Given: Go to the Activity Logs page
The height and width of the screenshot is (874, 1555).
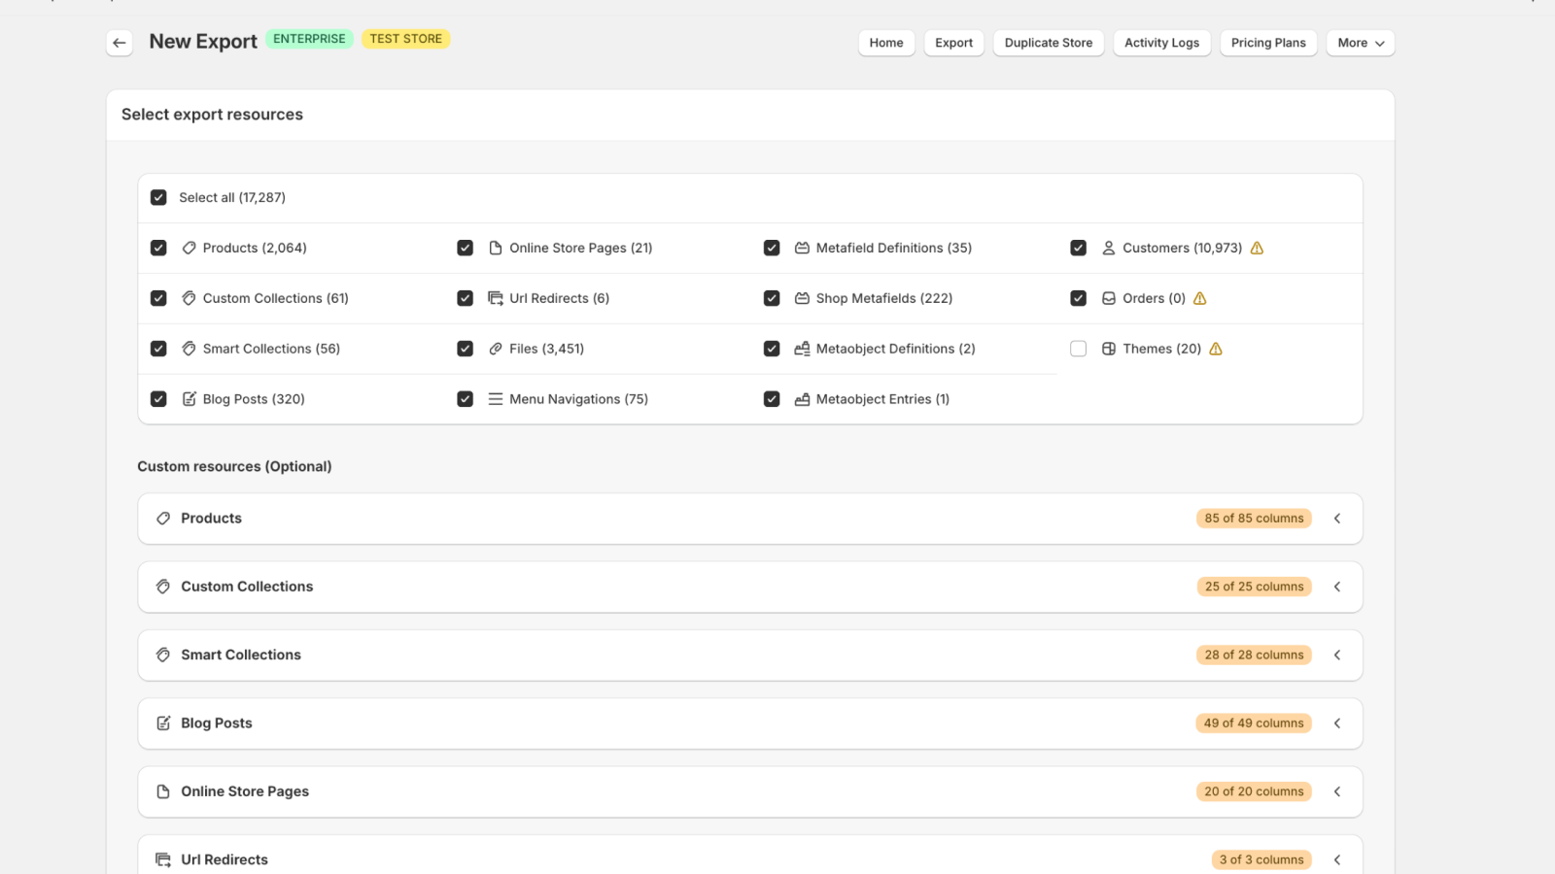Looking at the screenshot, I should 1161,43.
